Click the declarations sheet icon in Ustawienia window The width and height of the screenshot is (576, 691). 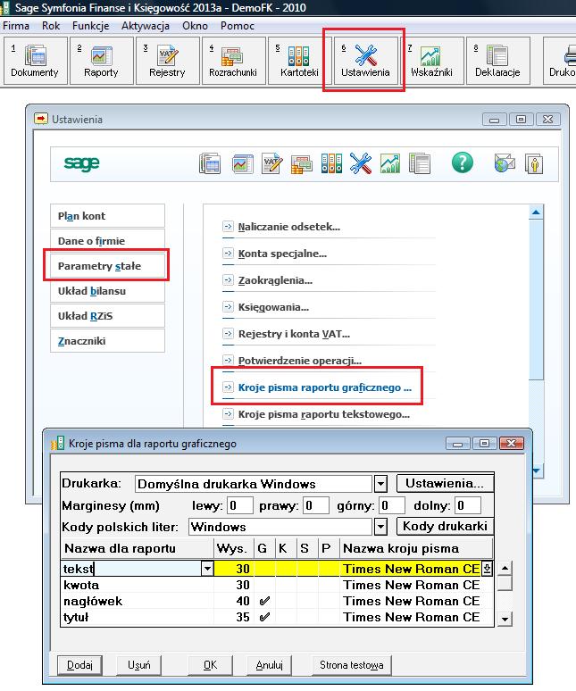pyautogui.click(x=420, y=163)
